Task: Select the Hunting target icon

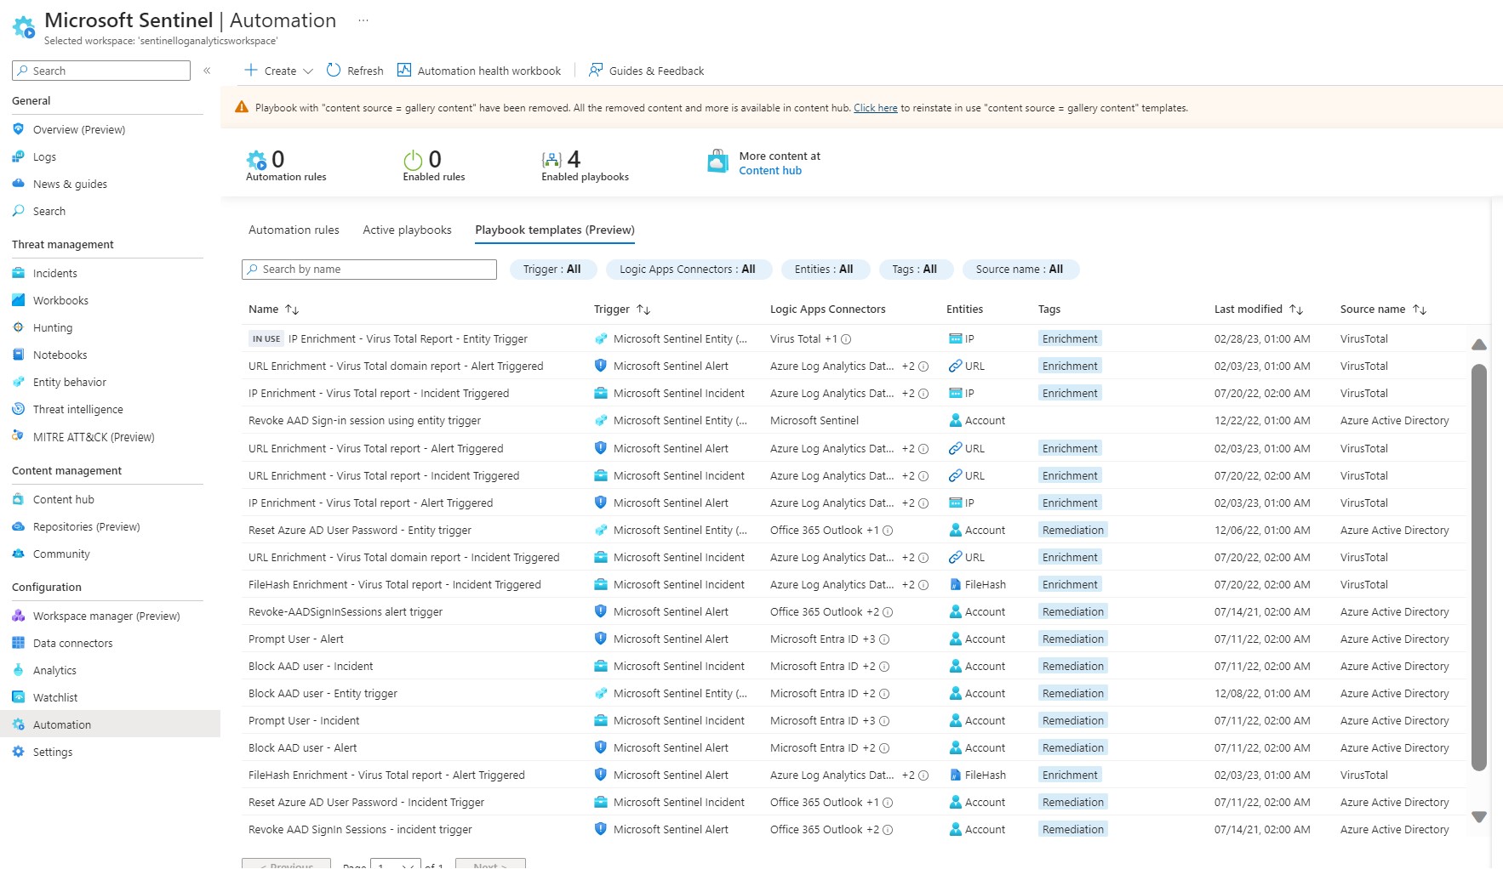Action: [19, 327]
